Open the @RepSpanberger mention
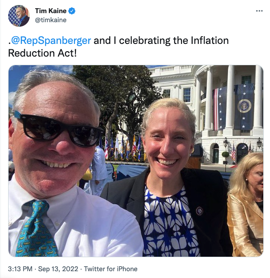The image size is (270, 278). pos(51,41)
